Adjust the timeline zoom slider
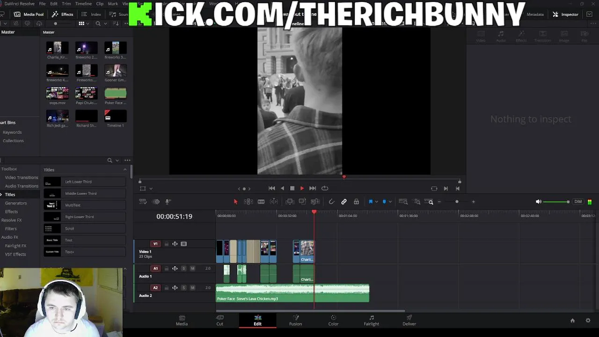The image size is (599, 337). coord(457,202)
